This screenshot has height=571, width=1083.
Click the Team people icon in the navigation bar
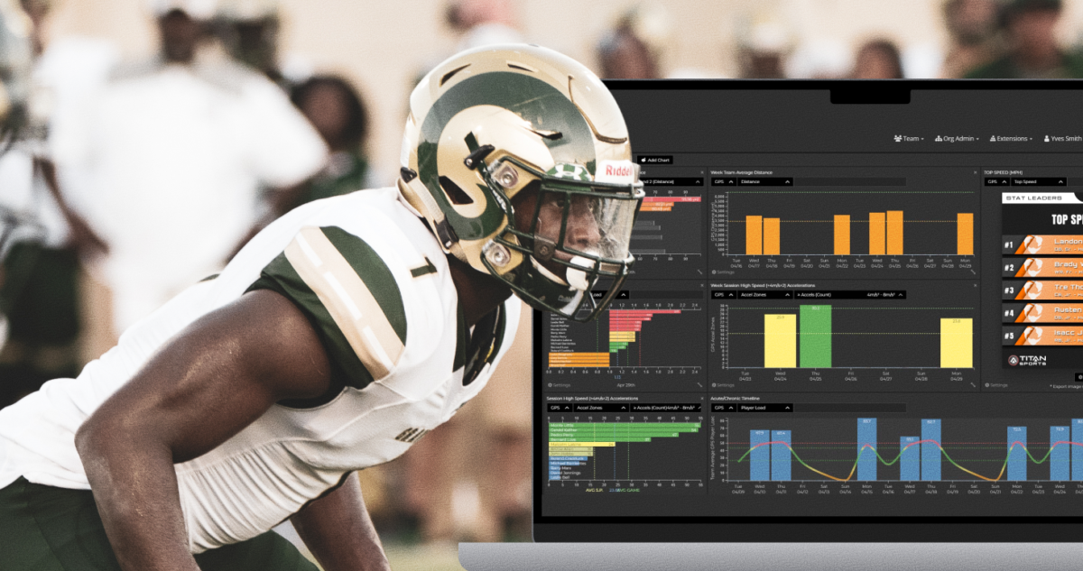897,138
